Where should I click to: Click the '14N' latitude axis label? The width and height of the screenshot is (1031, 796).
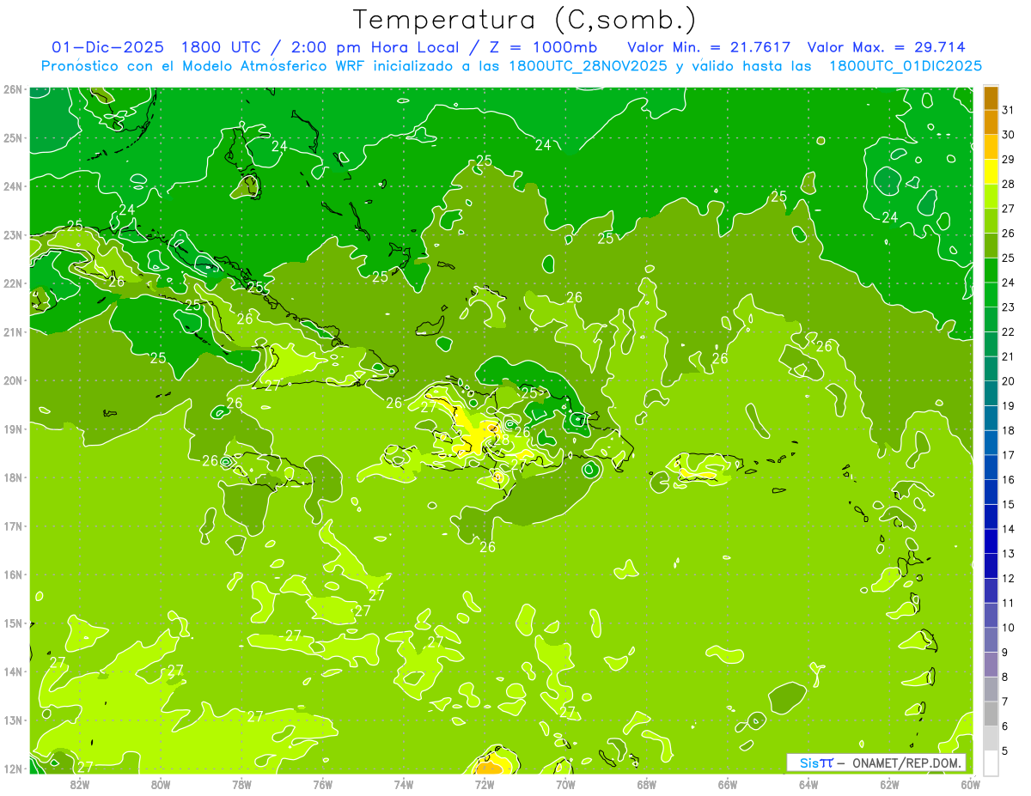click(x=12, y=671)
